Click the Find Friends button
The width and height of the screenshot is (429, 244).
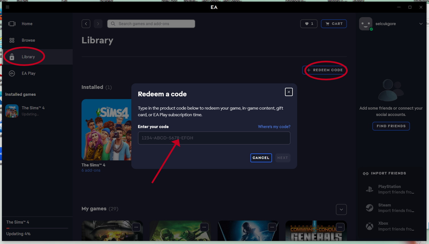click(x=391, y=126)
